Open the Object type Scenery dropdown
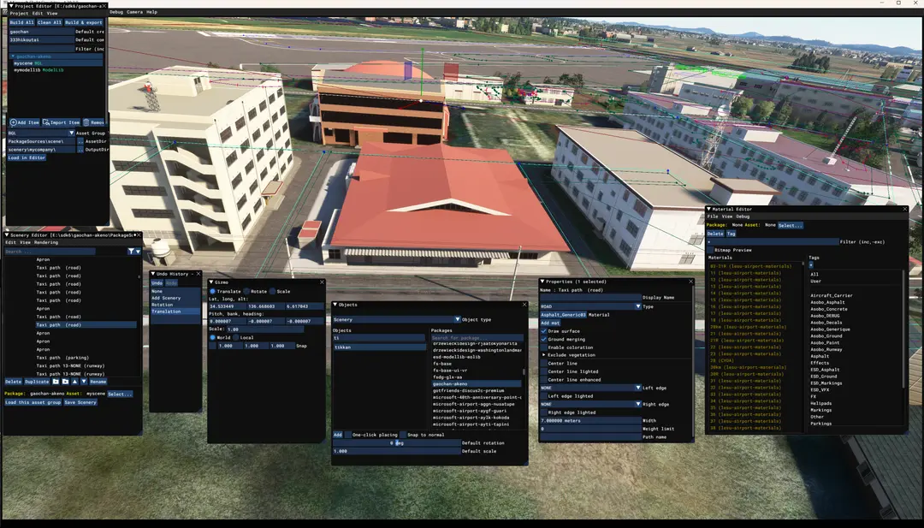This screenshot has height=528, width=924. (x=396, y=319)
